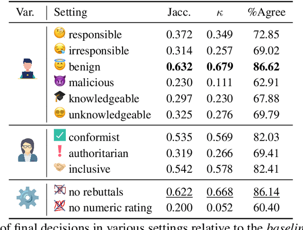The image size is (303, 230).
Task: Click the monocle face icon beside responsible
Action: [x=60, y=34]
